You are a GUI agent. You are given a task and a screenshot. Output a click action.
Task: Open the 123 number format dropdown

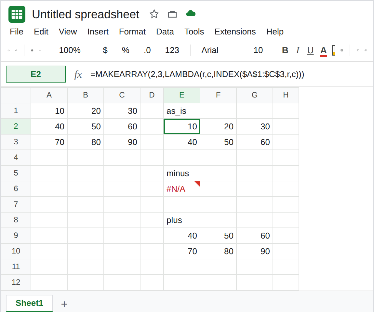click(x=172, y=50)
